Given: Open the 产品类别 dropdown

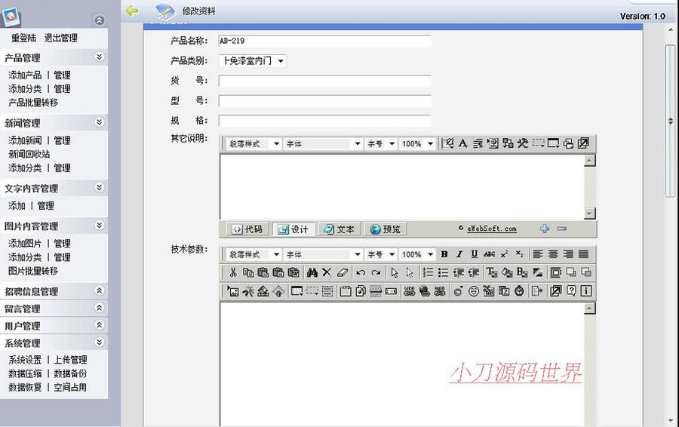Looking at the screenshot, I should click(x=253, y=61).
